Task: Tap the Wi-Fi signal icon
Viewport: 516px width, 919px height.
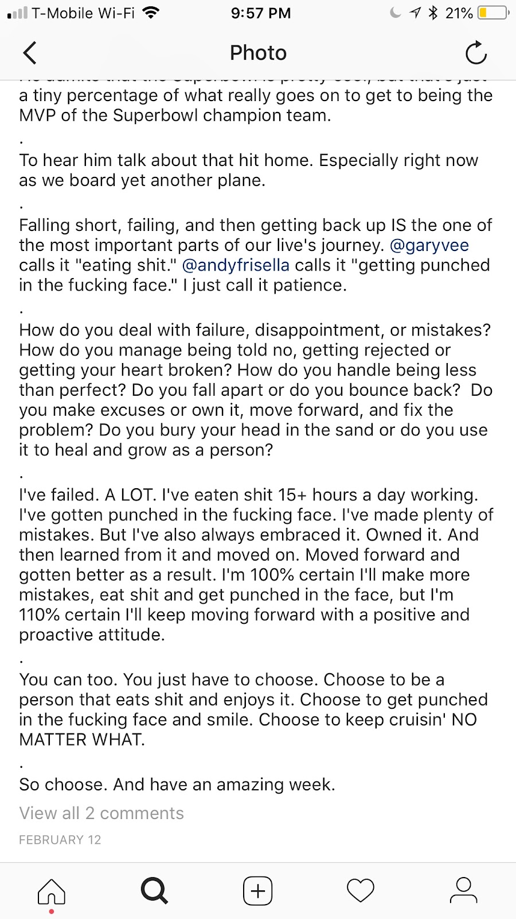Action: (151, 13)
